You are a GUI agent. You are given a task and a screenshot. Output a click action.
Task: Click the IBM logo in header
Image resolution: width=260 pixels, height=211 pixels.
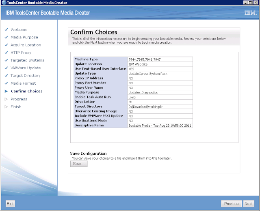pyautogui.click(x=250, y=13)
